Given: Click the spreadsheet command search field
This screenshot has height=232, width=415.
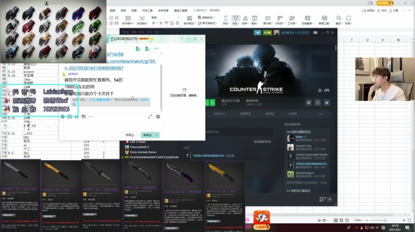Looking at the screenshot, I should click(206, 10).
